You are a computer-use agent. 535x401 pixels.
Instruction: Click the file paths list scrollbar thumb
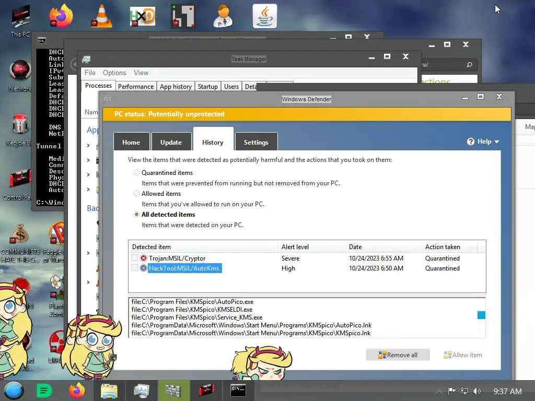(x=481, y=315)
